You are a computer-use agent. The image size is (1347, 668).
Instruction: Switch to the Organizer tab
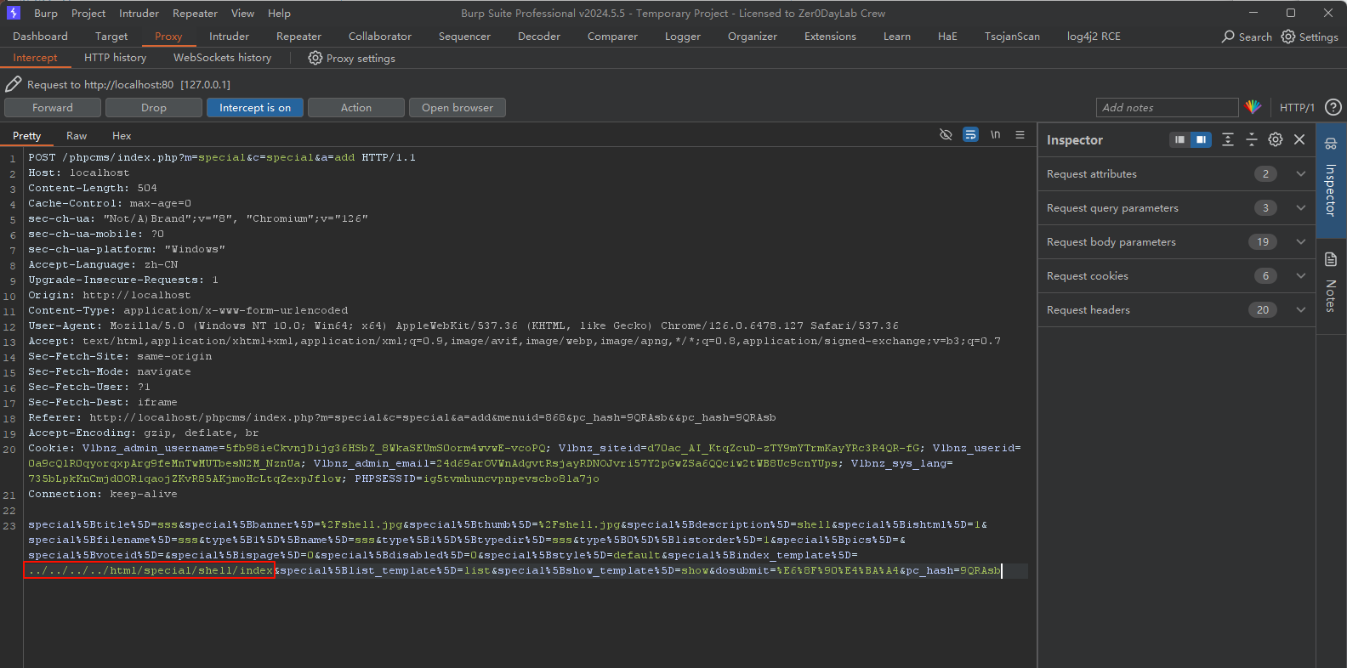click(753, 37)
